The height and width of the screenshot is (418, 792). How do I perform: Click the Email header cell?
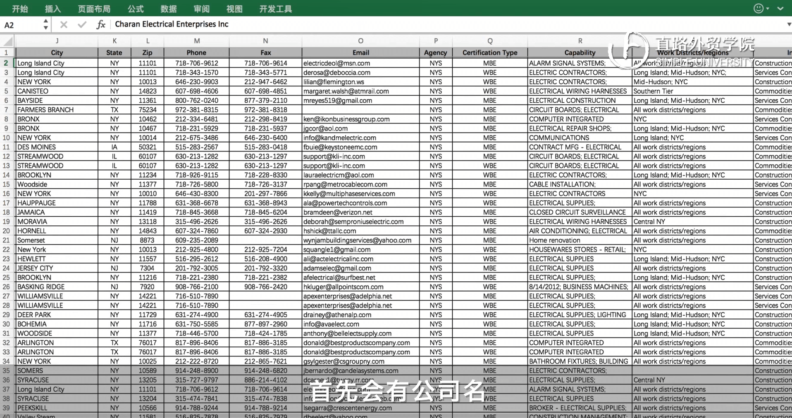[361, 52]
